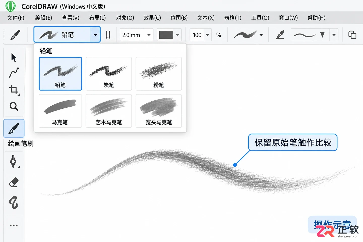This screenshot has width=363, height=242.
Task: Click the pen pressure icon
Action: 280,35
